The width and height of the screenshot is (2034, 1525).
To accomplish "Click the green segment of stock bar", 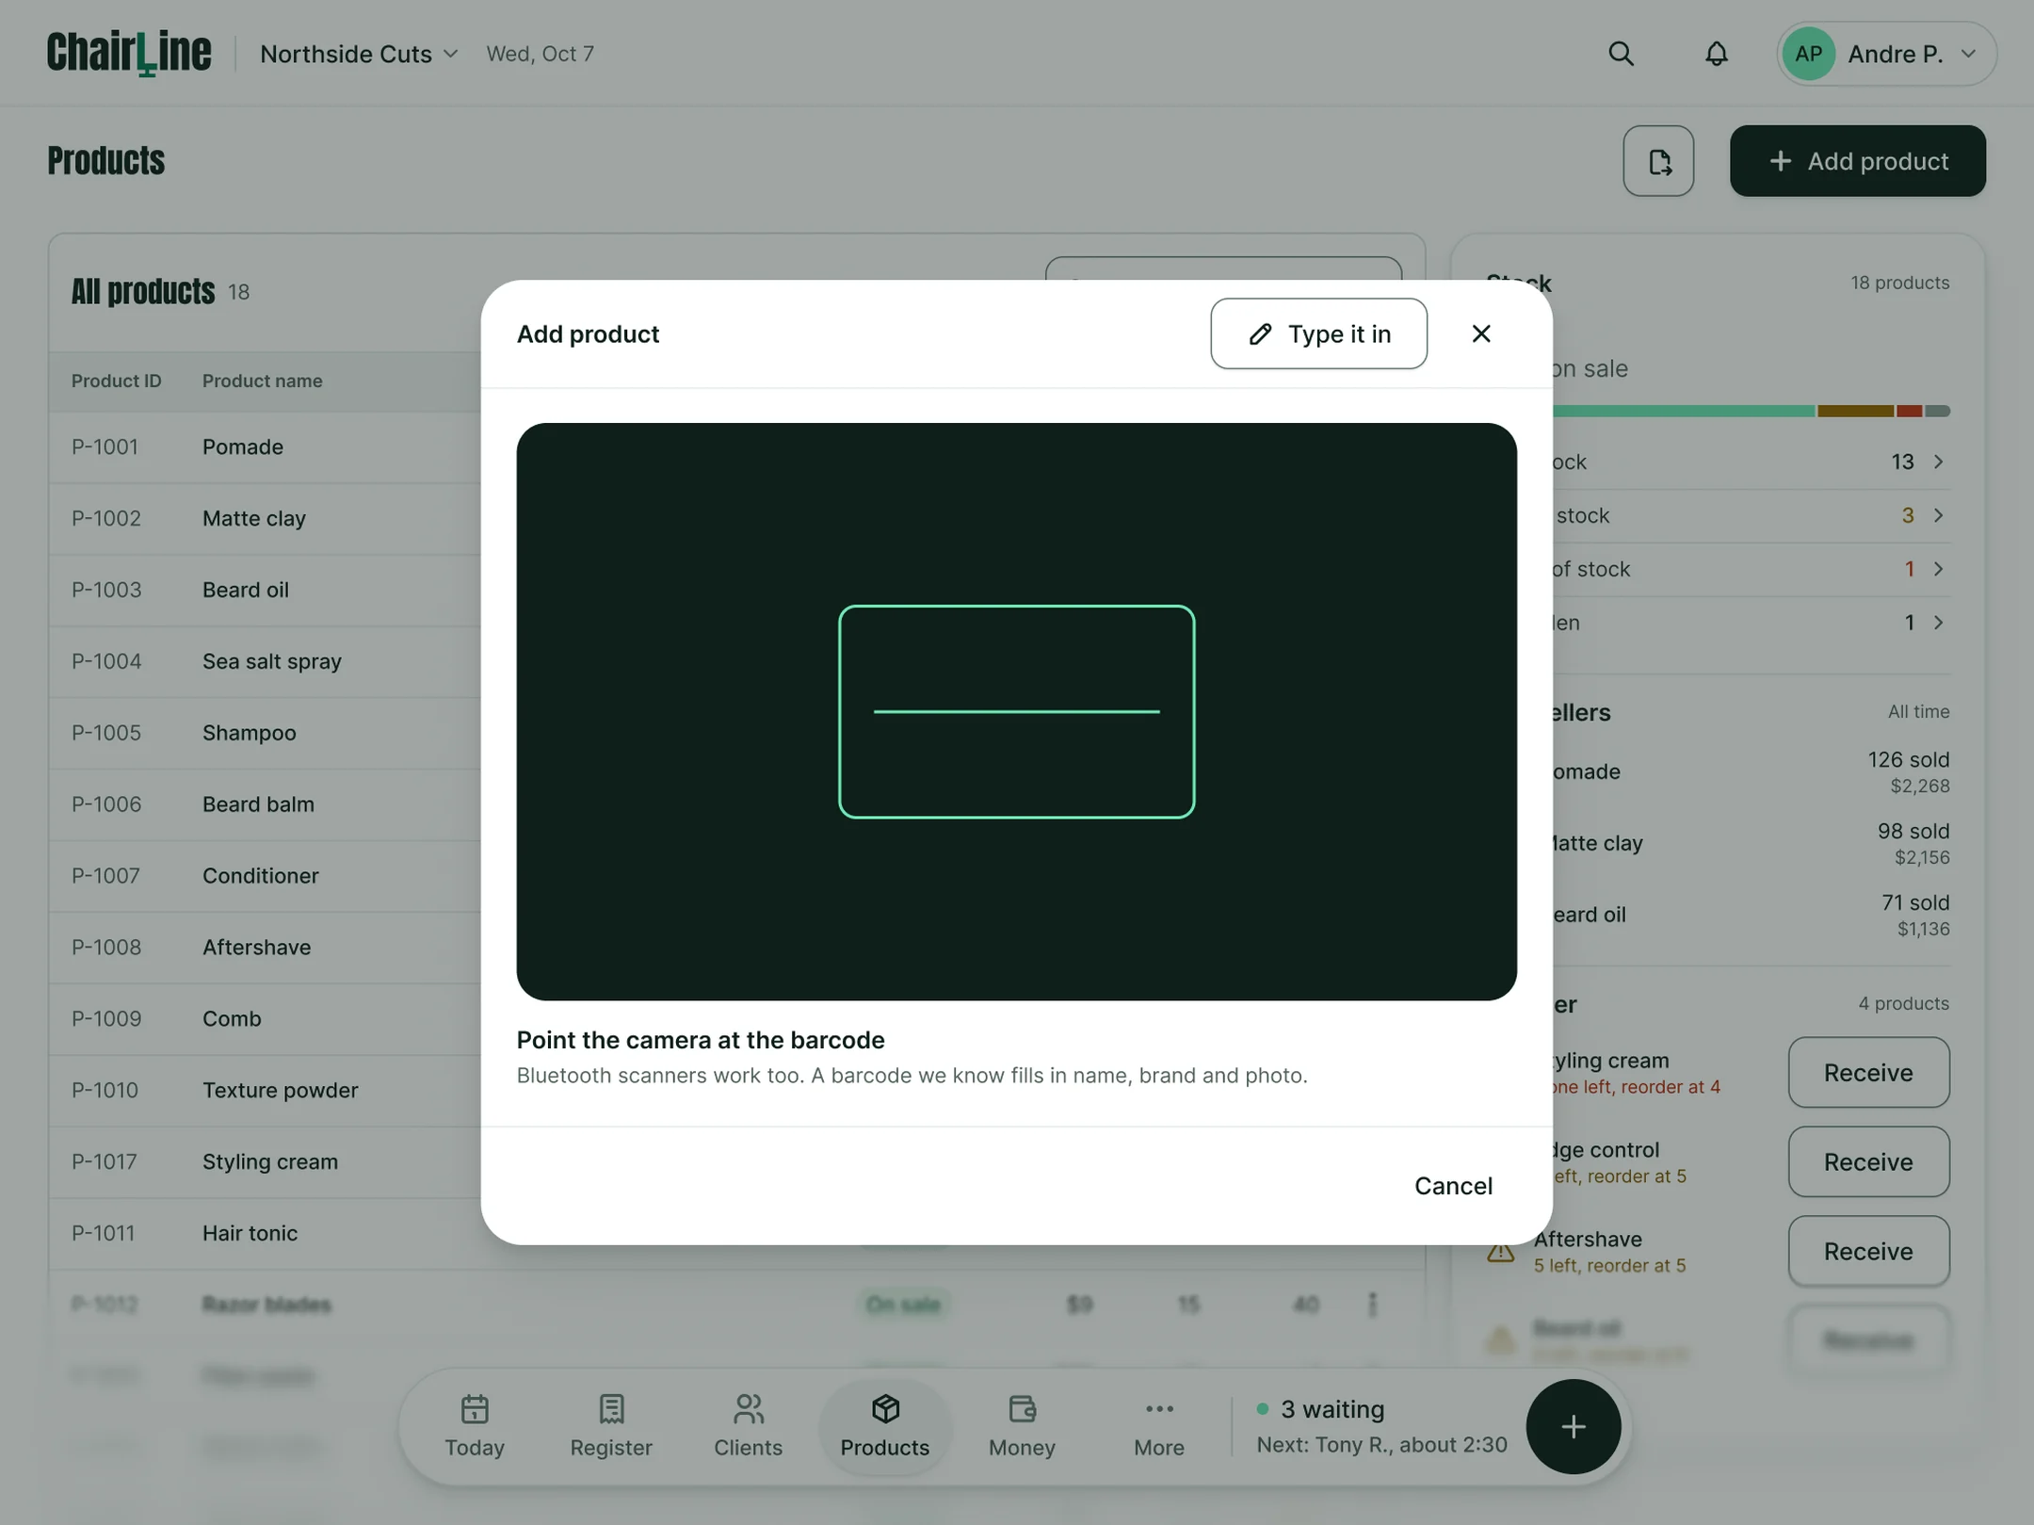I will point(1683,411).
